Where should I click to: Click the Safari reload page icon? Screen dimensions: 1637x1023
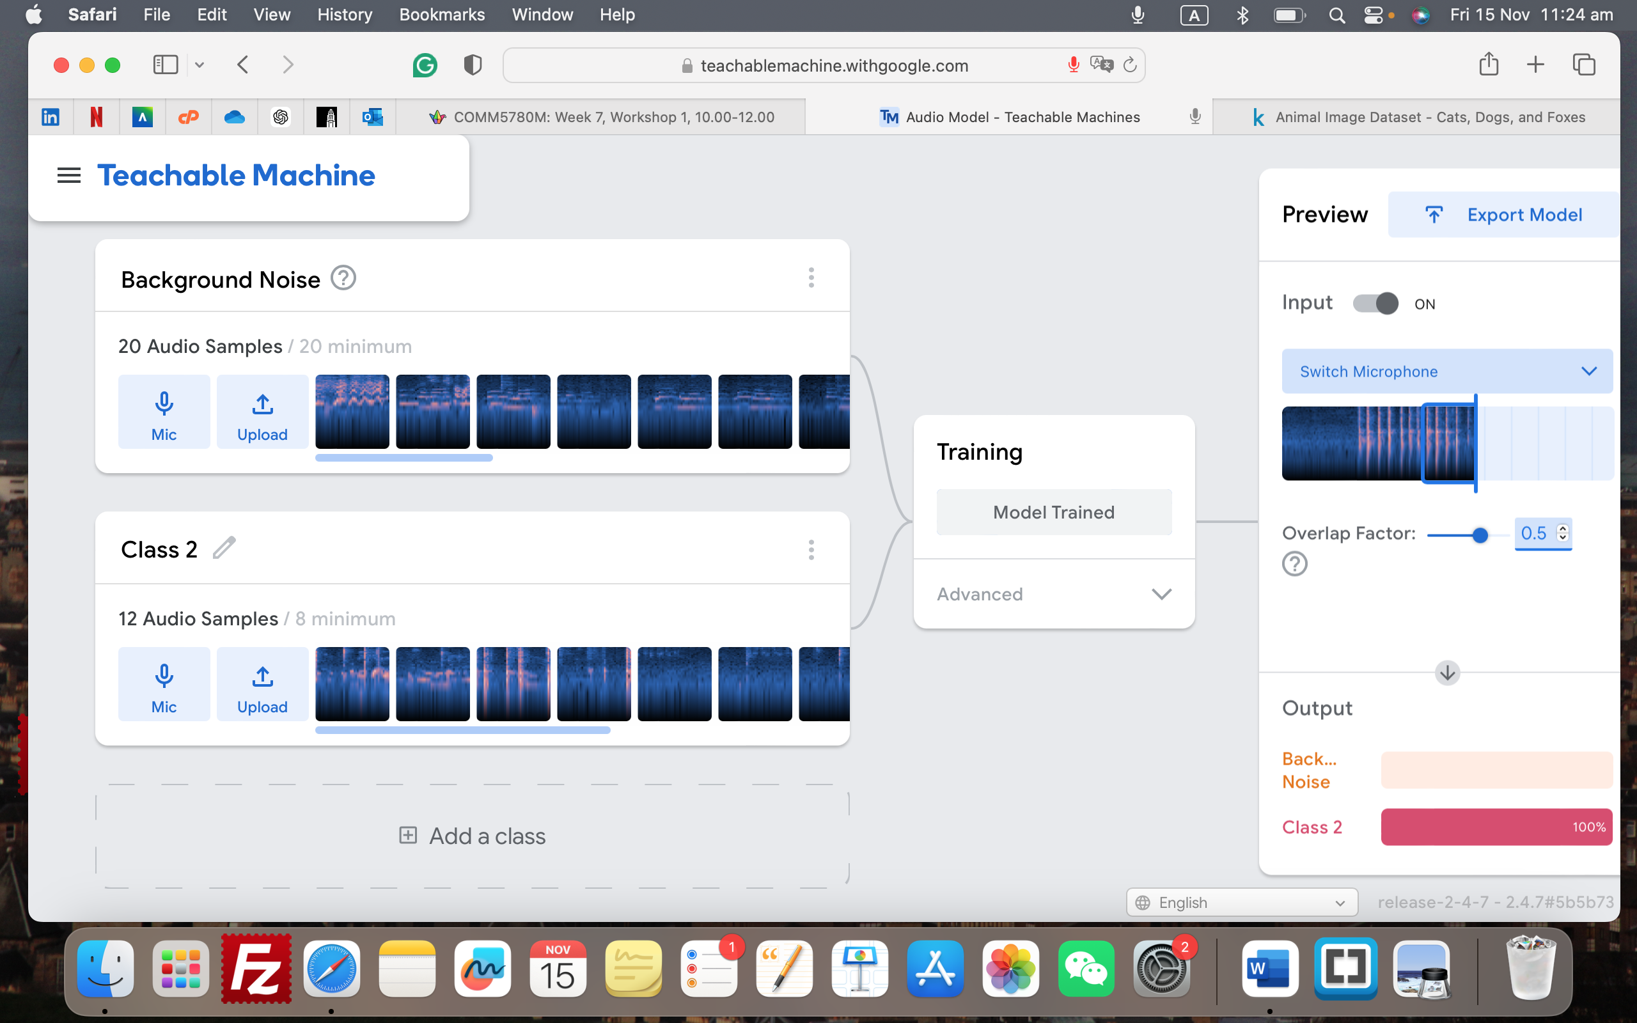[1130, 65]
